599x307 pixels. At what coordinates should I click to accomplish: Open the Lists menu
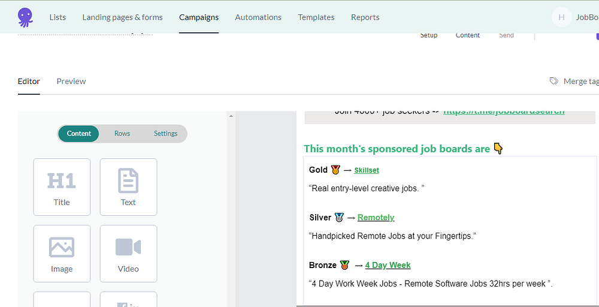[x=58, y=17]
